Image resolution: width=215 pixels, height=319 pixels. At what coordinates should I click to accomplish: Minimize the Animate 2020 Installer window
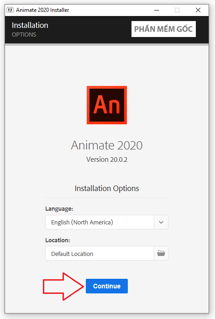(157, 10)
